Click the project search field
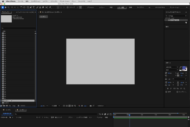 (x=18, y=28)
